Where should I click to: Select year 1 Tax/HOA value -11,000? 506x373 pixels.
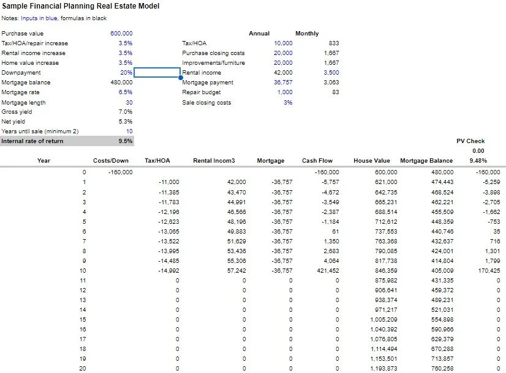coord(169,182)
